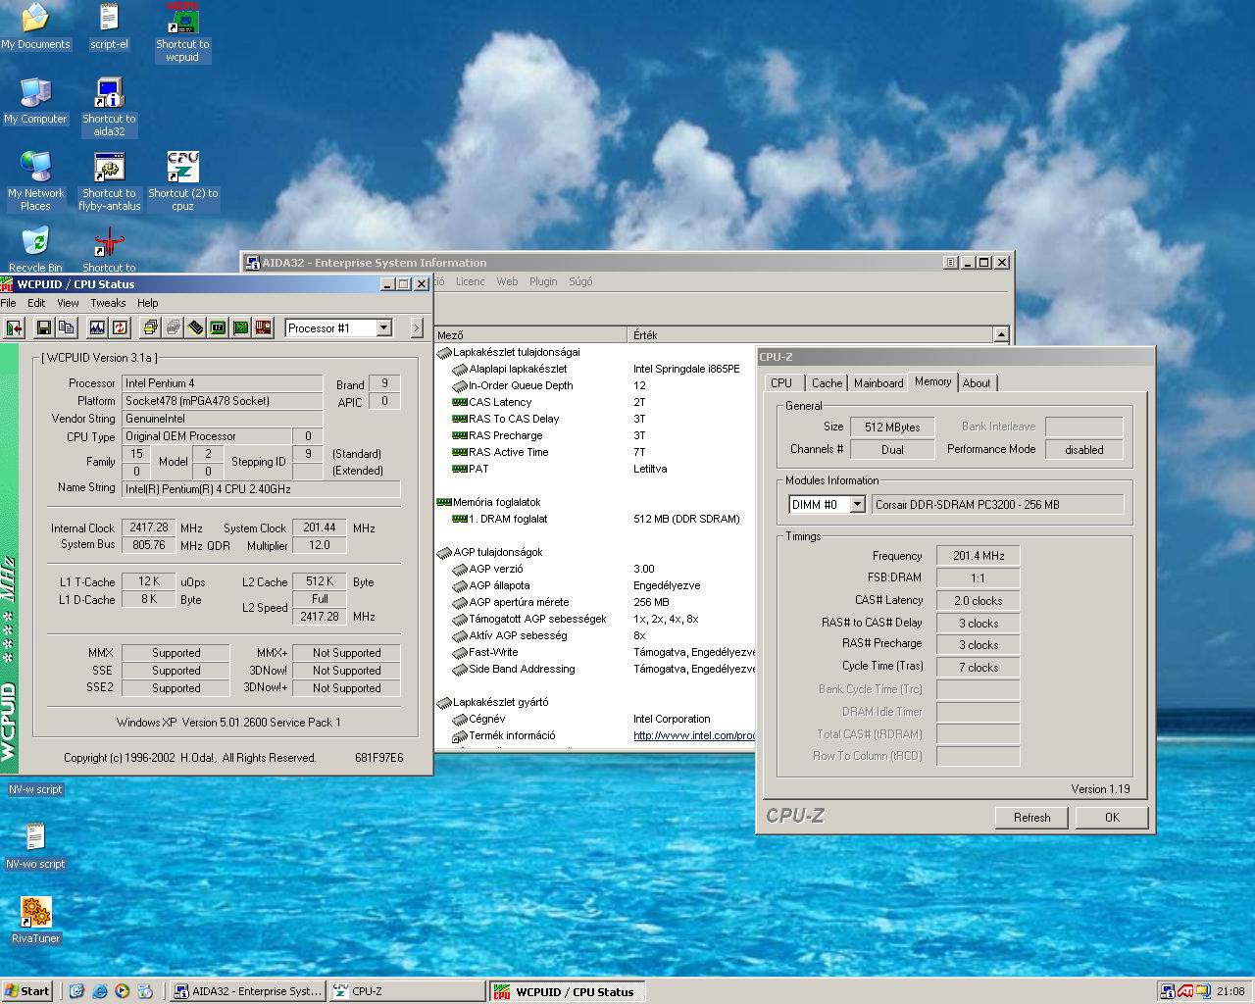The width and height of the screenshot is (1255, 1004).
Task: Select the Recycle Bin desktop icon
Action: pyautogui.click(x=35, y=249)
